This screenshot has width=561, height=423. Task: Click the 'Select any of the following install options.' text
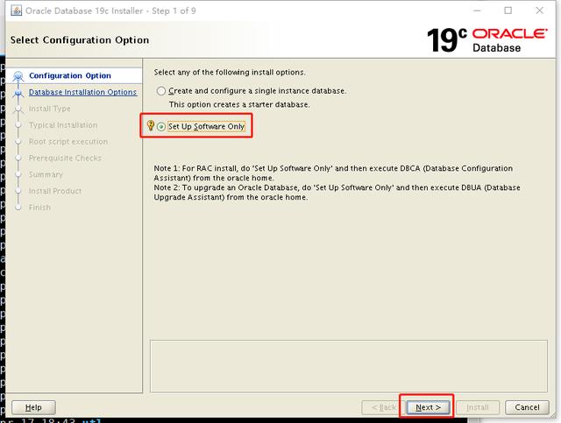[x=230, y=72]
